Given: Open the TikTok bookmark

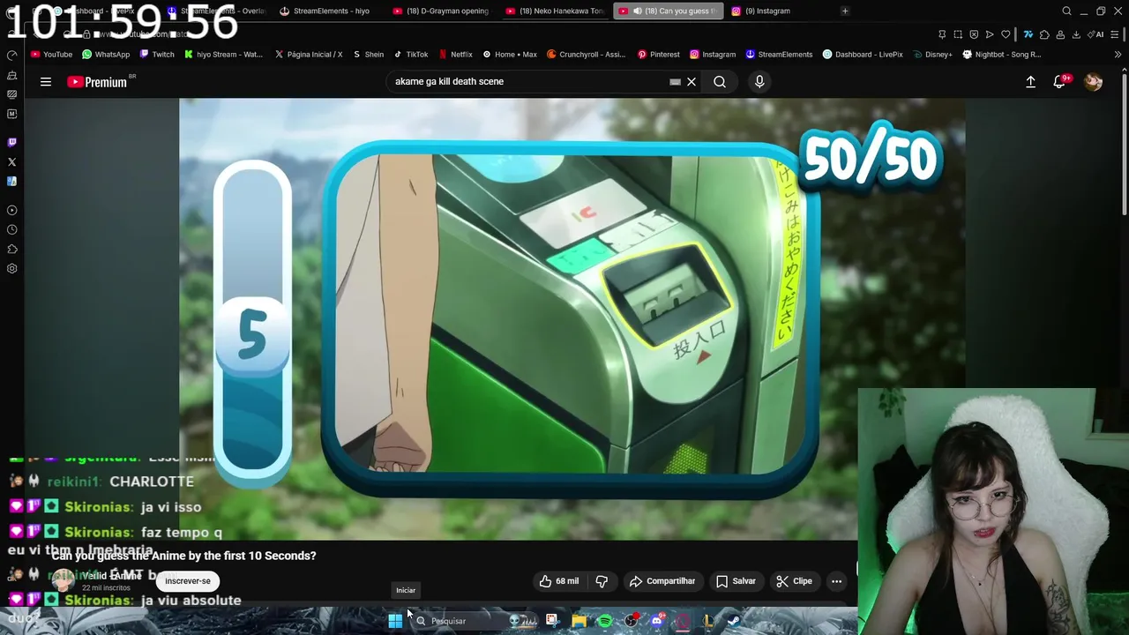Looking at the screenshot, I should pos(411,55).
